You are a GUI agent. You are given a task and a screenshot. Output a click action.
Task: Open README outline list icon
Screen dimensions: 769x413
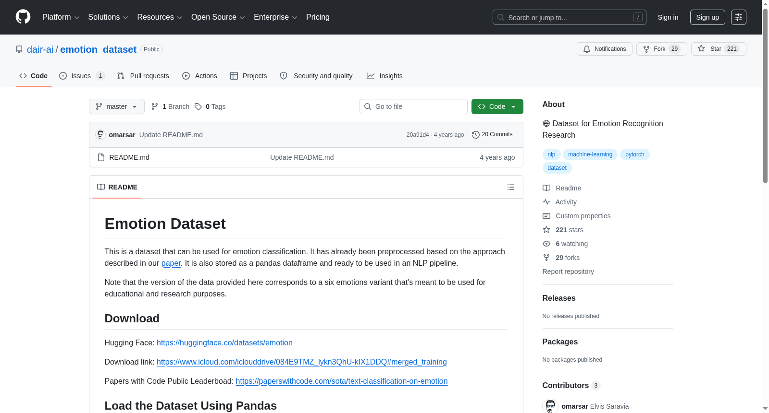click(511, 187)
